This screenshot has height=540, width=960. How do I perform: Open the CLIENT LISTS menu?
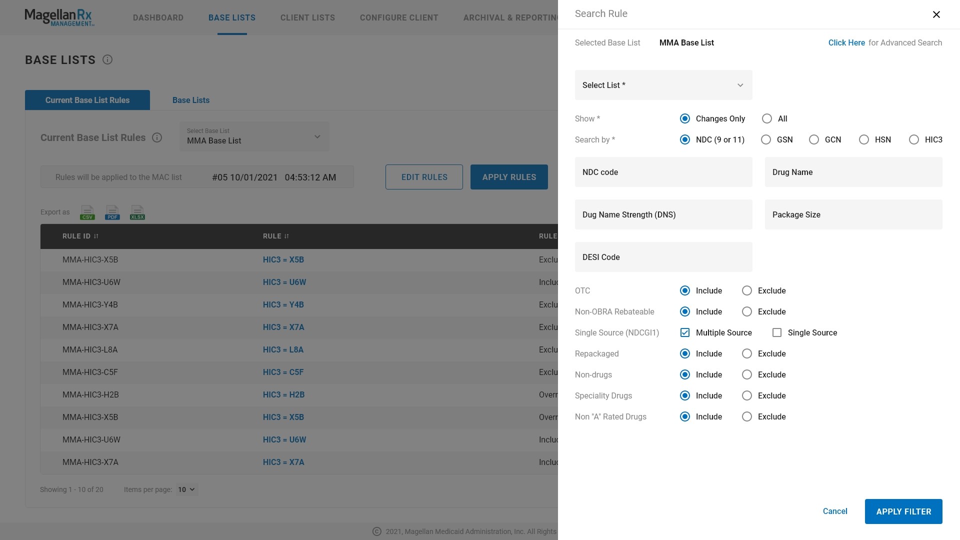307,18
